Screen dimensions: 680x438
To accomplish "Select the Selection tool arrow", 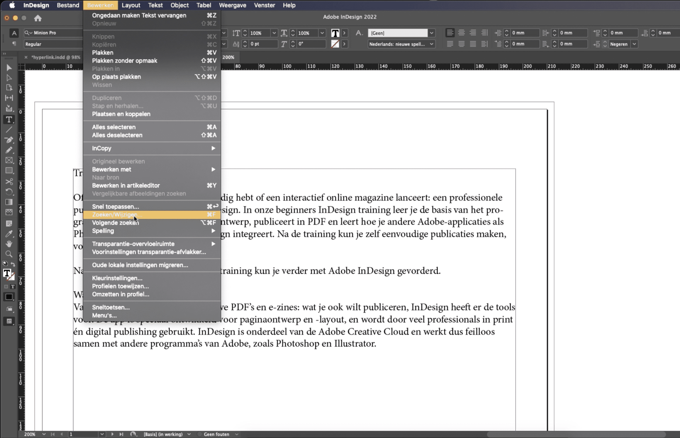I will tap(9, 68).
